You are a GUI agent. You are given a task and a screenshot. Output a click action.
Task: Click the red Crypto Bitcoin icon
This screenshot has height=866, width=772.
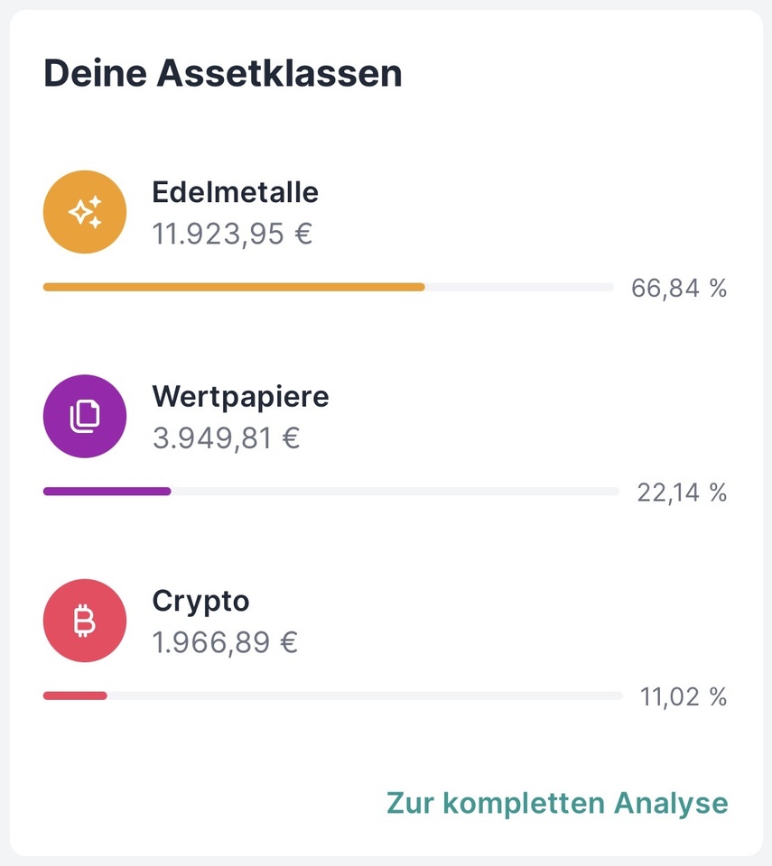tap(85, 621)
